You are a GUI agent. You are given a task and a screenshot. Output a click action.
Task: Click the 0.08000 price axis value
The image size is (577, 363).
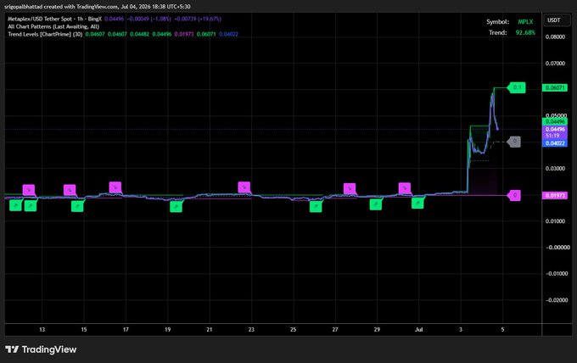click(x=555, y=36)
